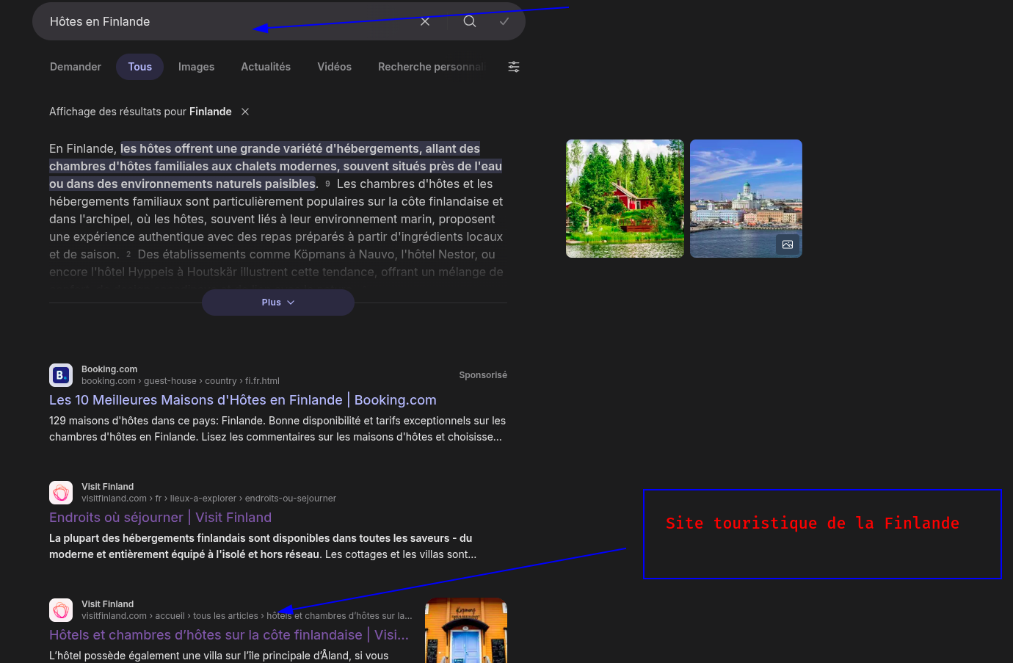Viewport: 1013px width, 663px height.
Task: Click the magnifying glass search icon
Action: (470, 21)
